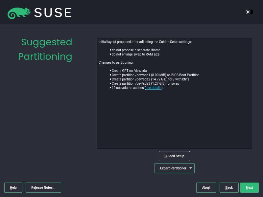
Task: Click the SUSE wordmark text
Action: [x=53, y=13]
